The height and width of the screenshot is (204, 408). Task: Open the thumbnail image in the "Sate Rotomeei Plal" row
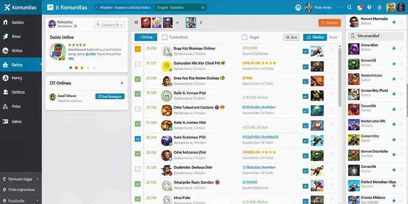tap(317, 141)
